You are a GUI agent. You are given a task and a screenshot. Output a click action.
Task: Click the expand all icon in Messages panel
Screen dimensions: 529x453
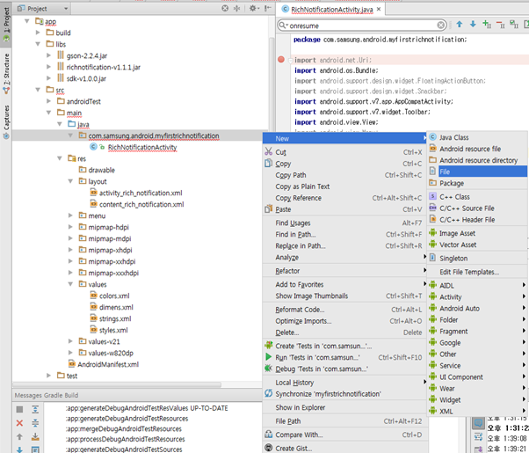[x=35, y=410]
